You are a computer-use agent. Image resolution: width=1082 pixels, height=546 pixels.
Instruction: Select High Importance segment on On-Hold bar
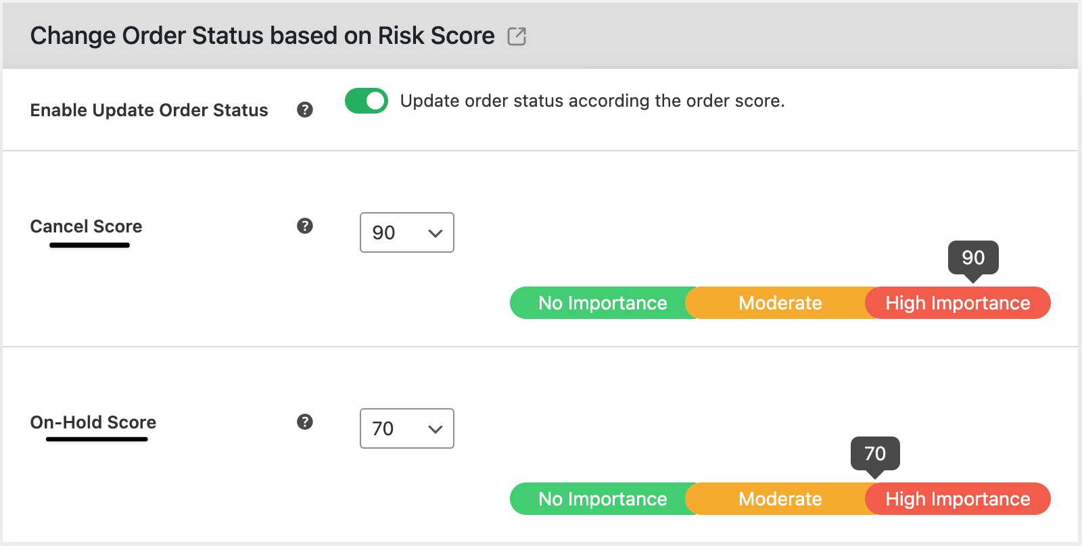[958, 499]
